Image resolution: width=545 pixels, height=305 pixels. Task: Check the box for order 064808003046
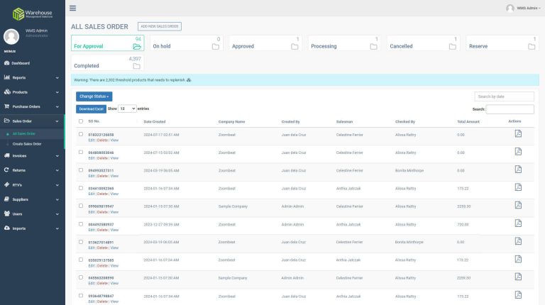click(x=81, y=152)
